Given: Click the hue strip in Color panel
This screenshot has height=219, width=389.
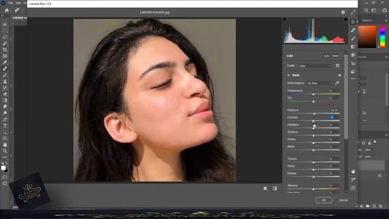Looking at the screenshot, I should click(x=382, y=36).
